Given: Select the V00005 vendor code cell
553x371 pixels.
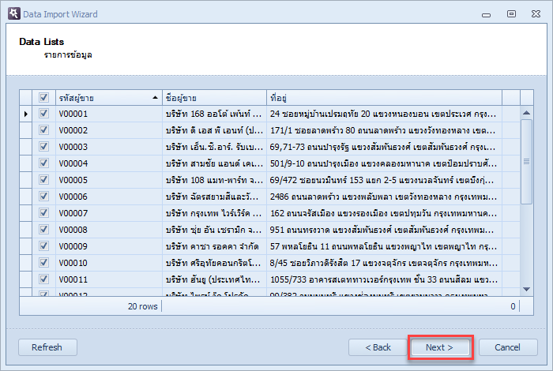Looking at the screenshot, I should tap(109, 180).
